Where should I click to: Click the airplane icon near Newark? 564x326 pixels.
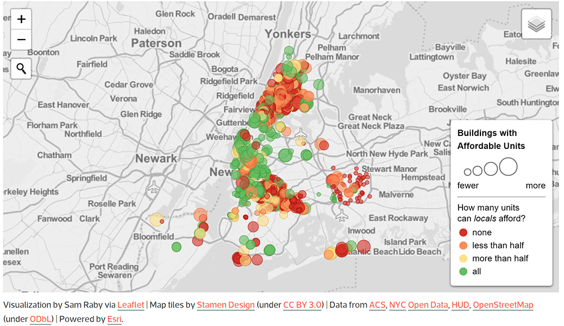pos(154,187)
